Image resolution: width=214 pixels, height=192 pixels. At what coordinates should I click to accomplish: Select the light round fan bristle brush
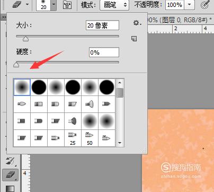click(90, 104)
